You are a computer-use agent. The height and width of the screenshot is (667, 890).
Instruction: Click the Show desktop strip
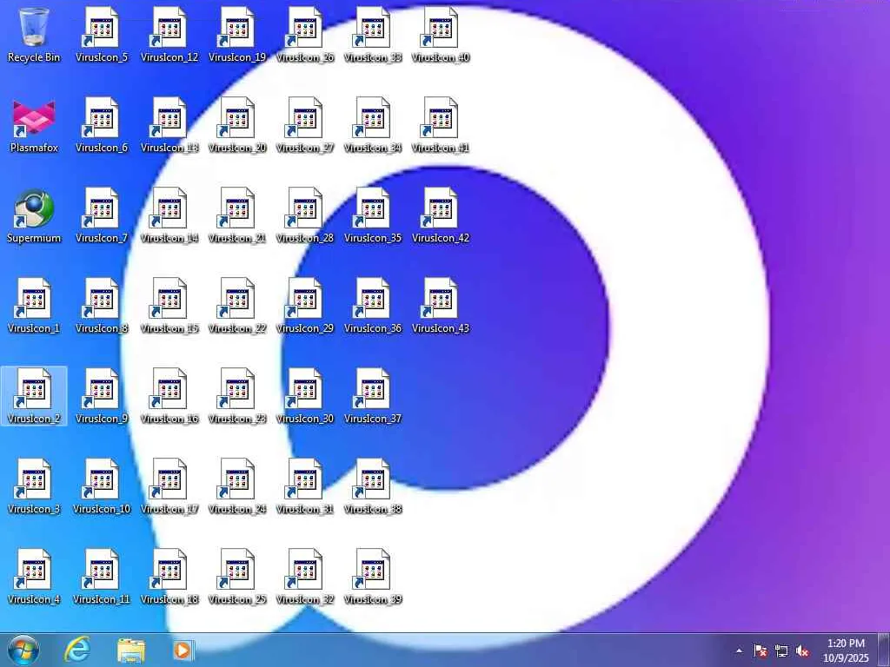884,650
